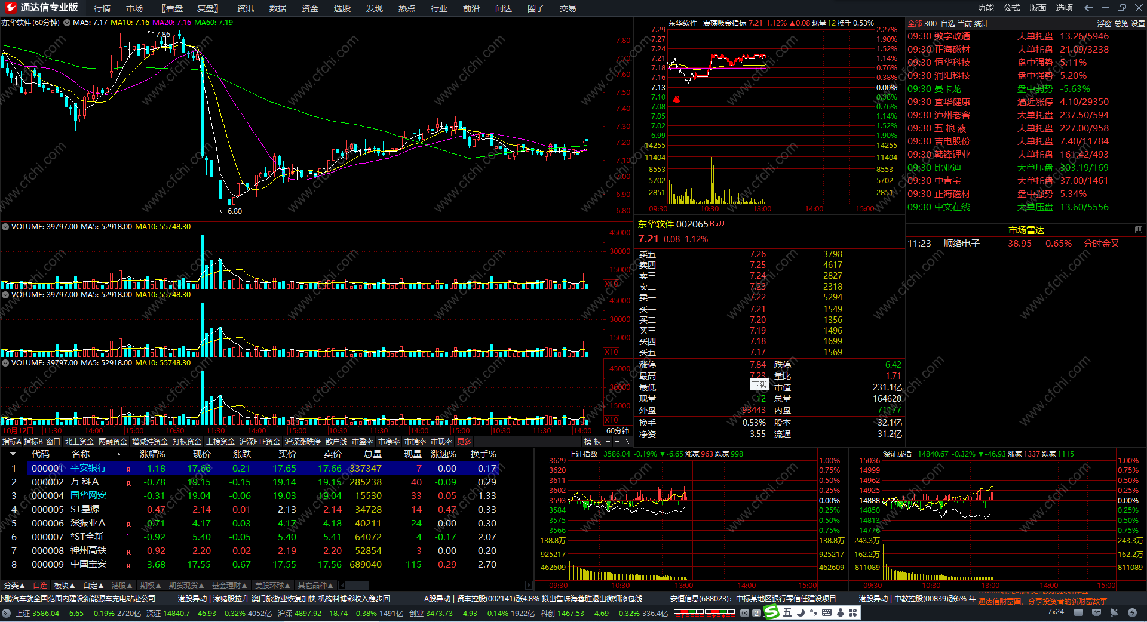Switch to the 指标A indicator set
This screenshot has width=1147, height=622.
[x=11, y=442]
